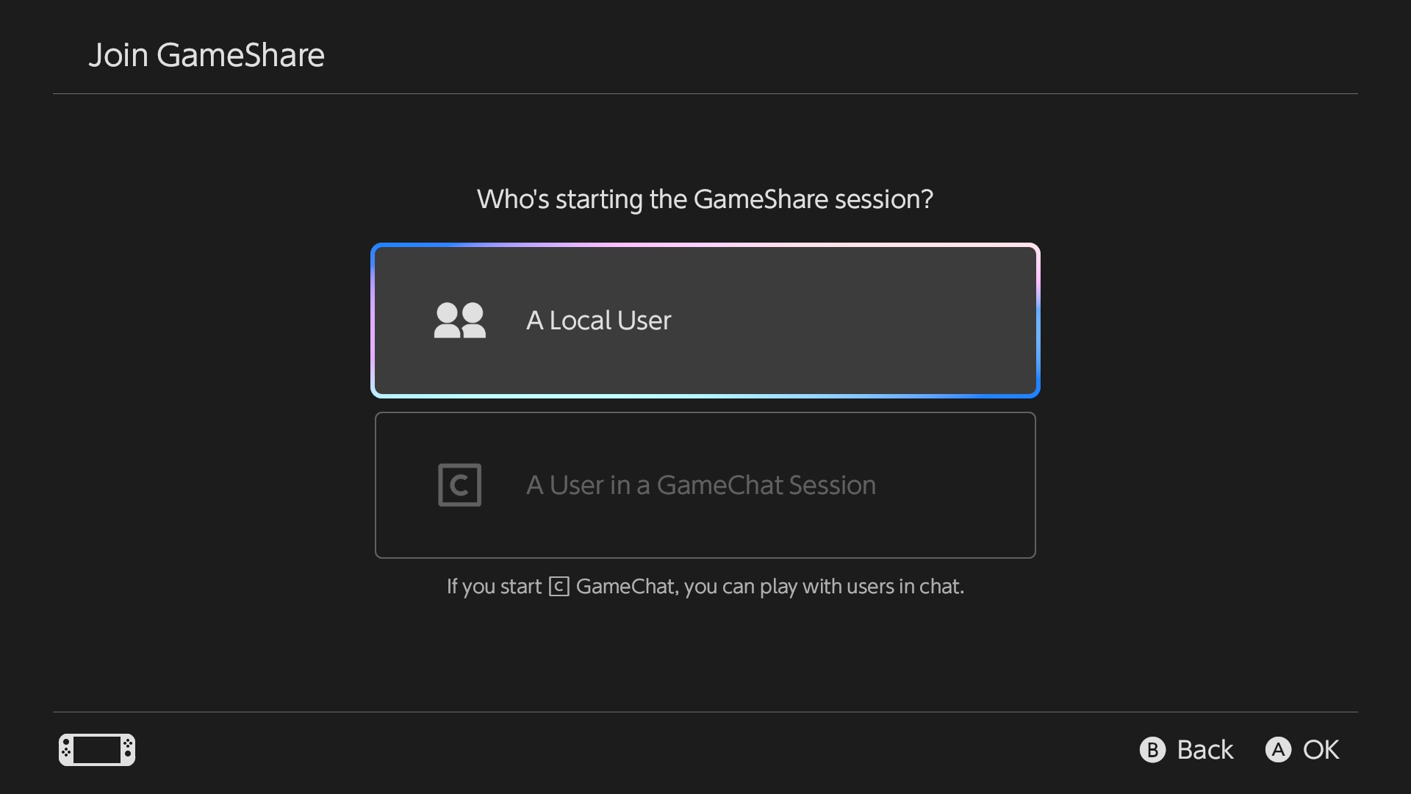Click the question text asking who starts GameShare
The width and height of the screenshot is (1411, 794).
pos(705,199)
